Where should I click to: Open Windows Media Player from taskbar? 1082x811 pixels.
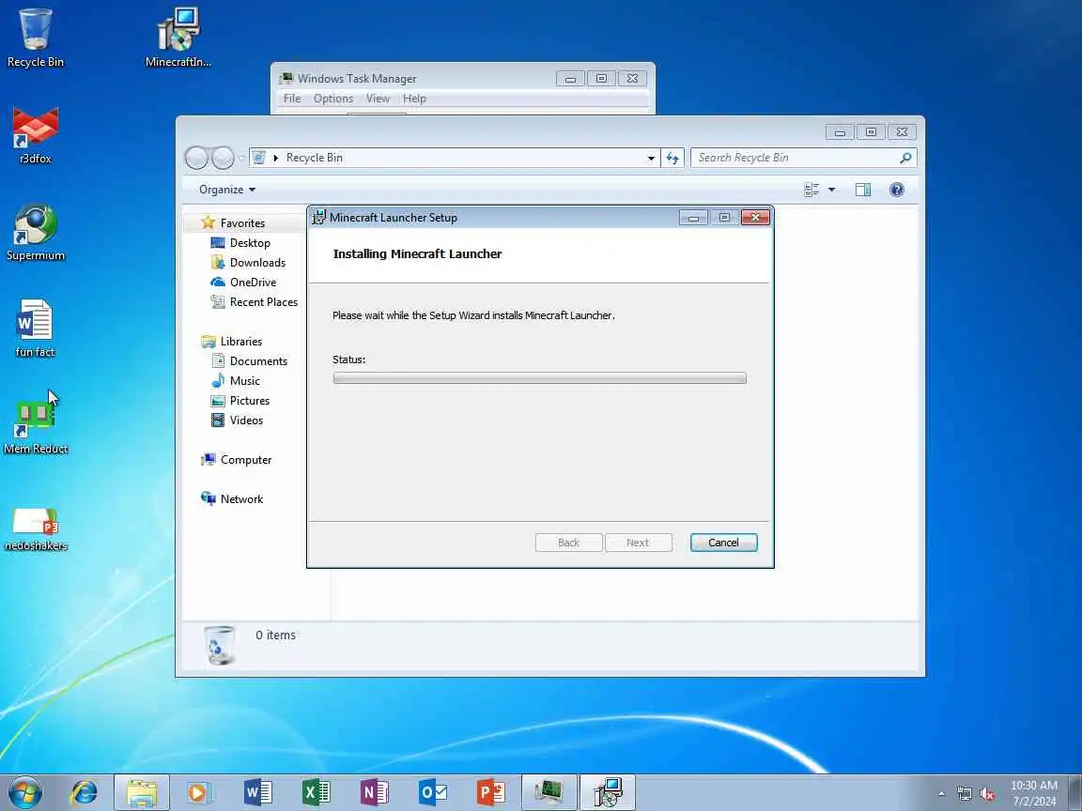[199, 792]
